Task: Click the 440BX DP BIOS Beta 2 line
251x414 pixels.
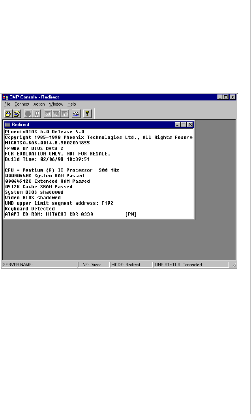Action: [34, 148]
